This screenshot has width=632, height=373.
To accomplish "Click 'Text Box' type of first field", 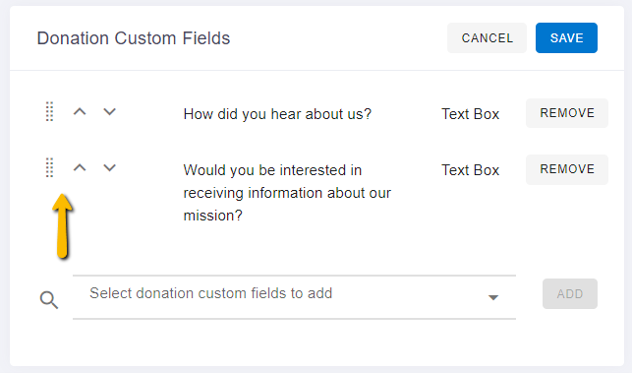I will click(x=471, y=114).
